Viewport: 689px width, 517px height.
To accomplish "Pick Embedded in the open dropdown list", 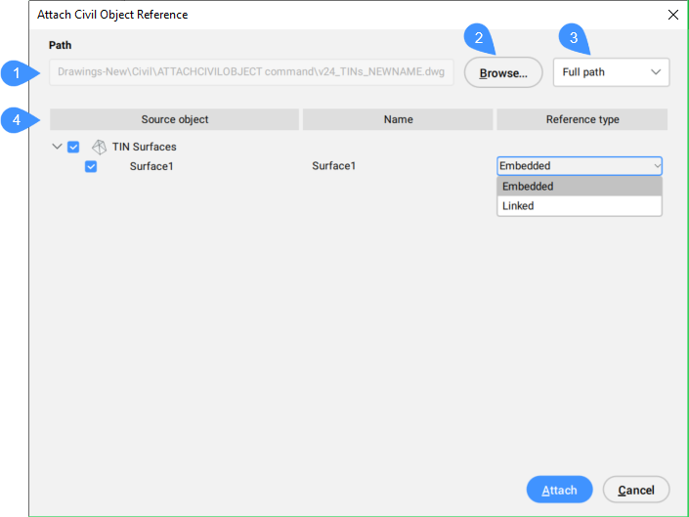I will point(579,187).
